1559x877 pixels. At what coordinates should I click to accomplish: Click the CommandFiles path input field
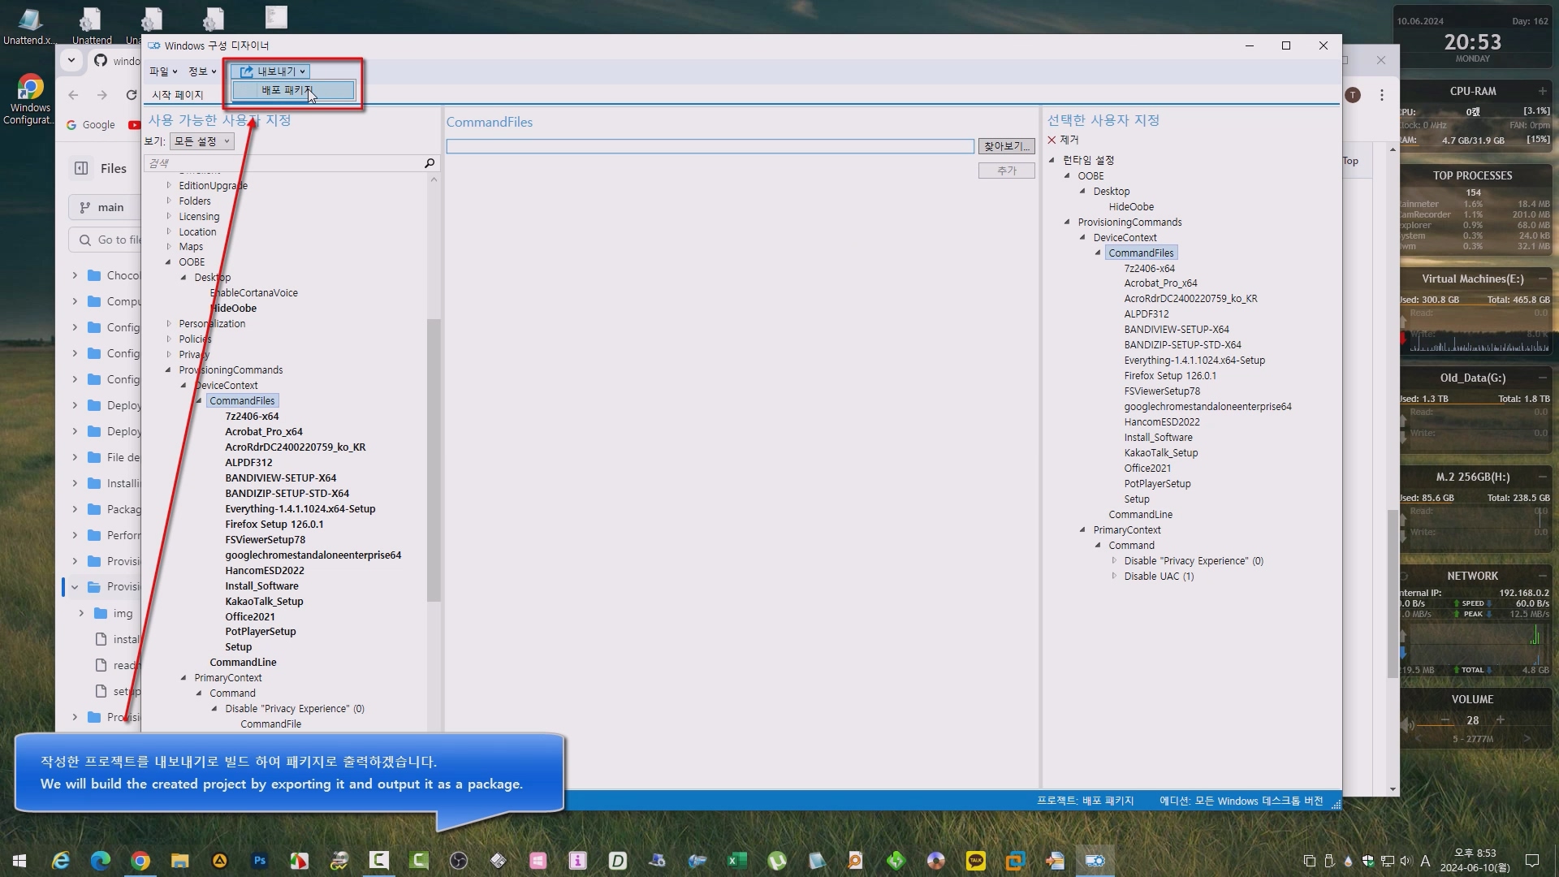(x=710, y=146)
